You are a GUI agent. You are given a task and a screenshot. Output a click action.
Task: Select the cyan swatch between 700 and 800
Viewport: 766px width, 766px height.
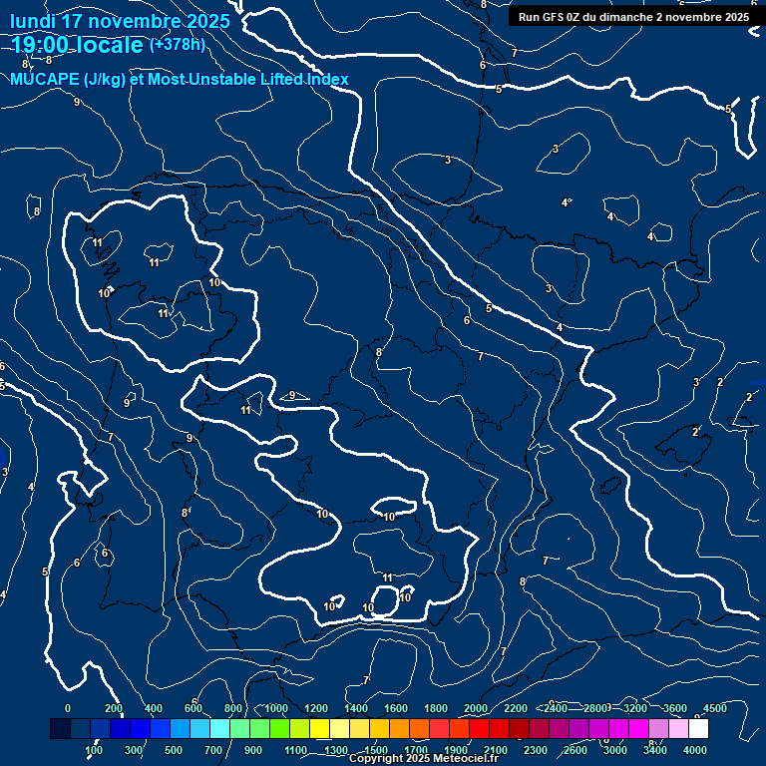point(219,728)
